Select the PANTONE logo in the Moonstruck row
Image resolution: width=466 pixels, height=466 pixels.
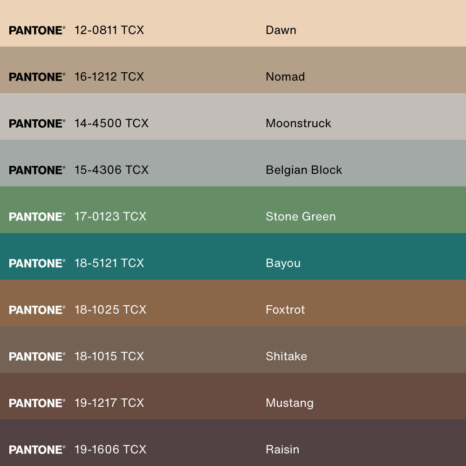click(37, 123)
